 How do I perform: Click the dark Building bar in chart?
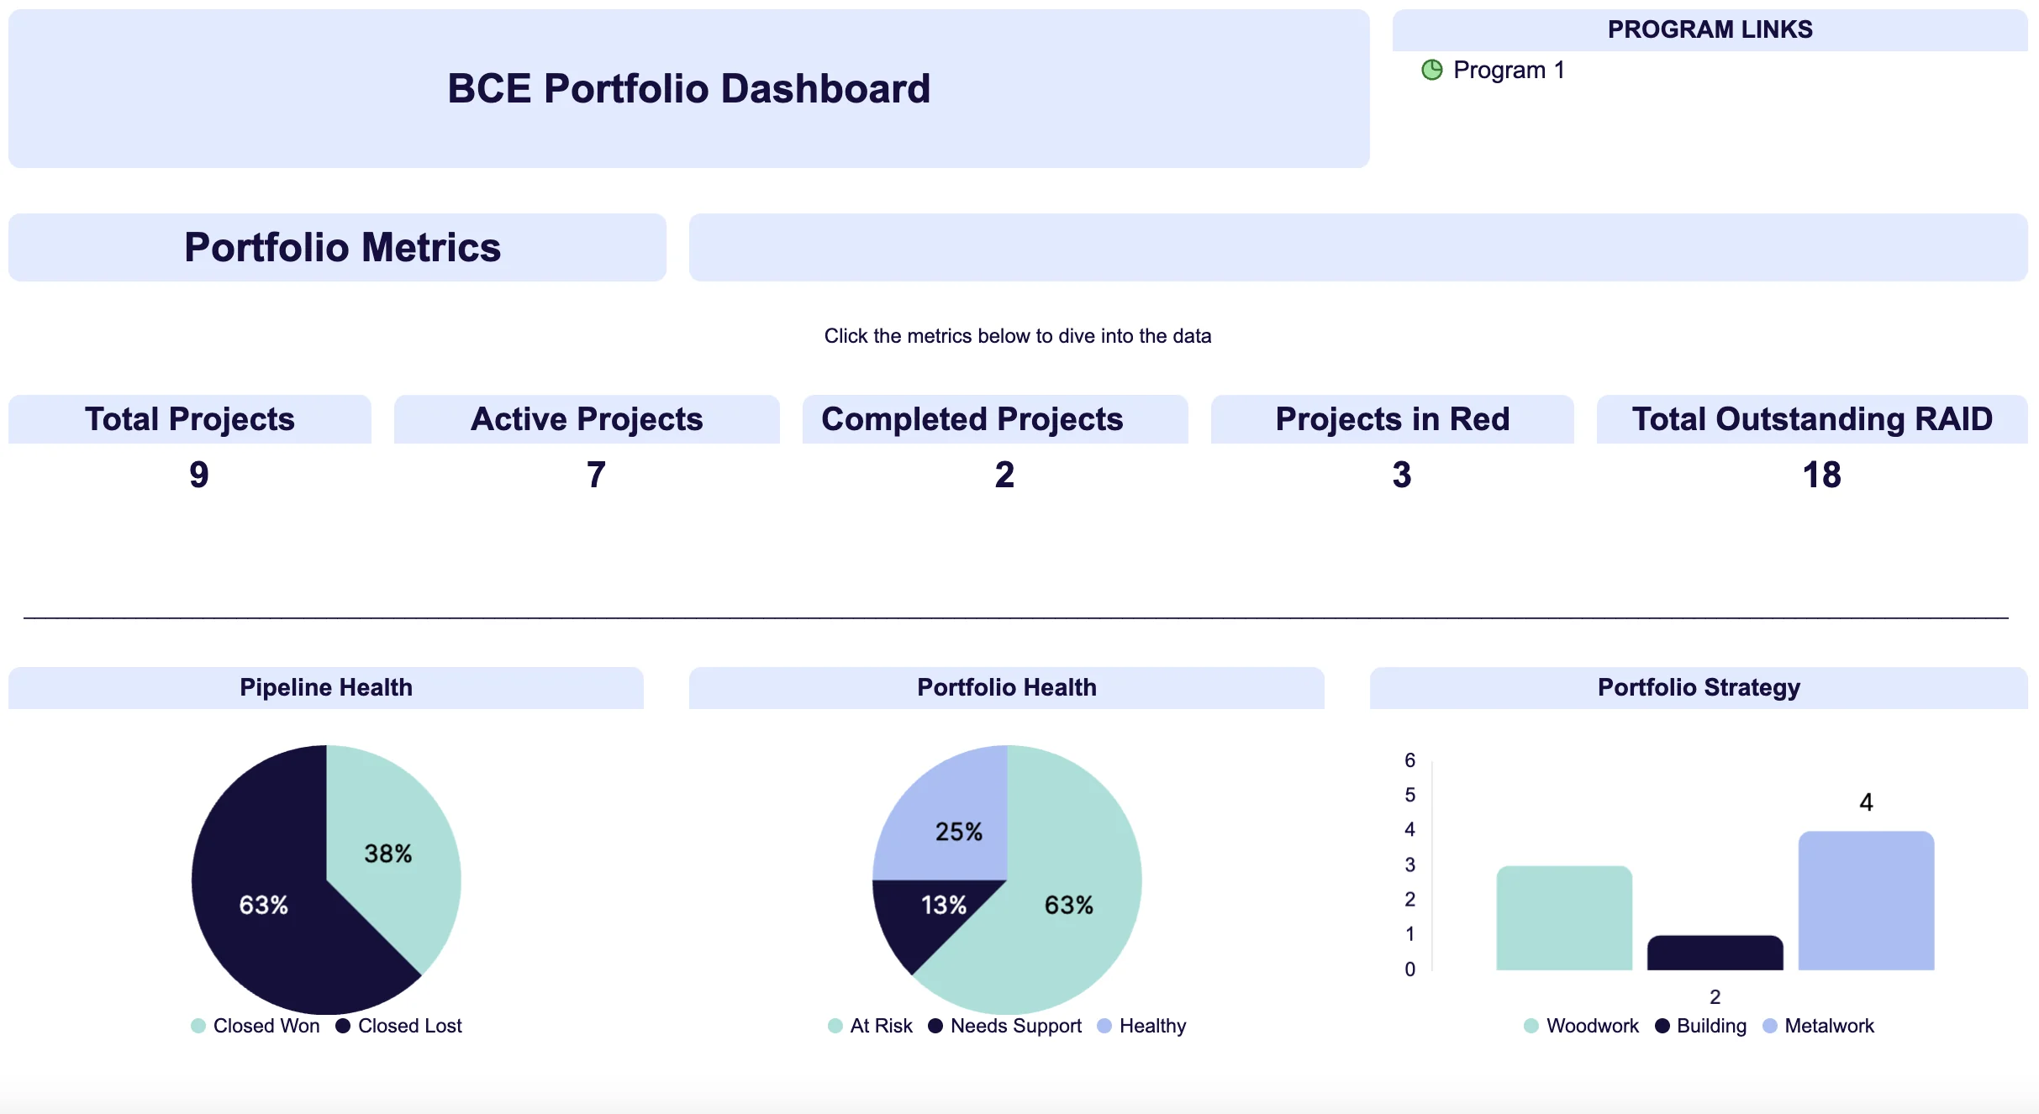click(1715, 954)
